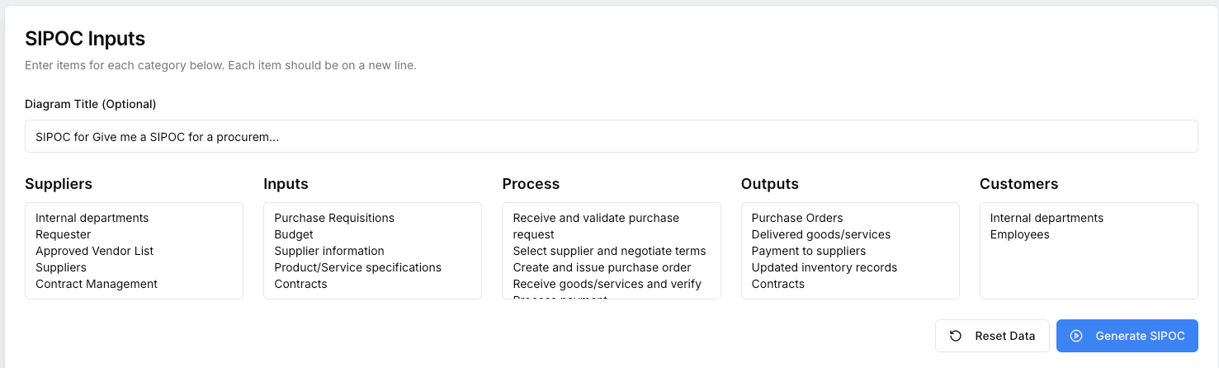Place cursor on 'Approved Vendor List' line
The height and width of the screenshot is (368, 1219).
click(x=95, y=251)
